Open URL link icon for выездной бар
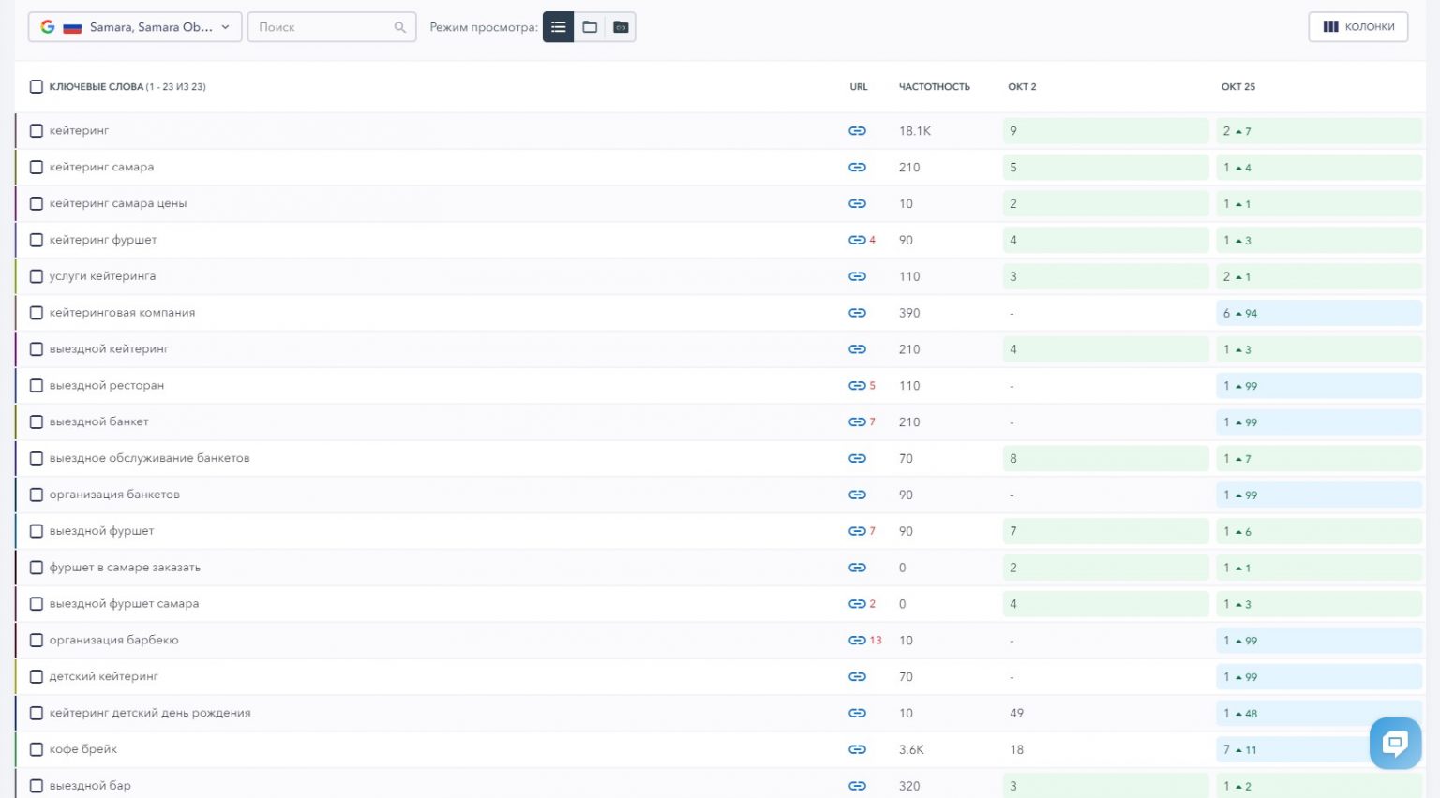Image resolution: width=1440 pixels, height=798 pixels. pos(857,786)
